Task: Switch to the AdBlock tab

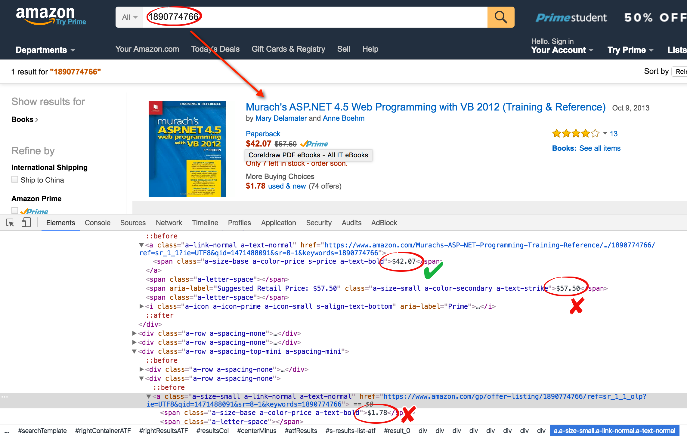Action: pos(384,223)
